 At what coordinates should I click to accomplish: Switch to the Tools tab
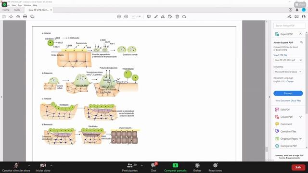[x=17, y=10]
